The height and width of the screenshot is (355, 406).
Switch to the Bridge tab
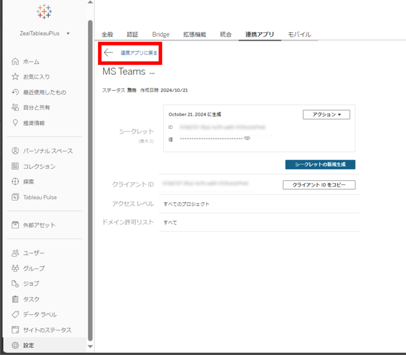[161, 34]
